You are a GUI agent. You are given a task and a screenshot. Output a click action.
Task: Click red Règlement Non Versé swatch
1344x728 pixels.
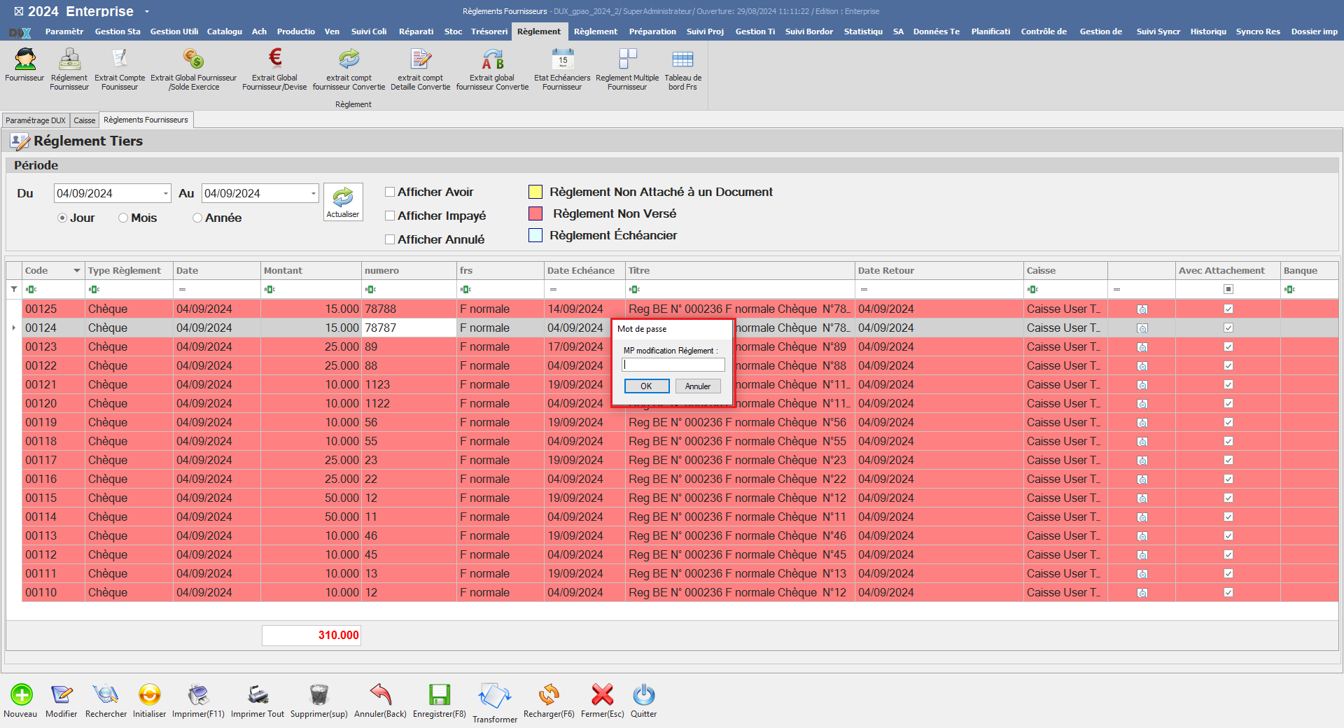(x=535, y=213)
